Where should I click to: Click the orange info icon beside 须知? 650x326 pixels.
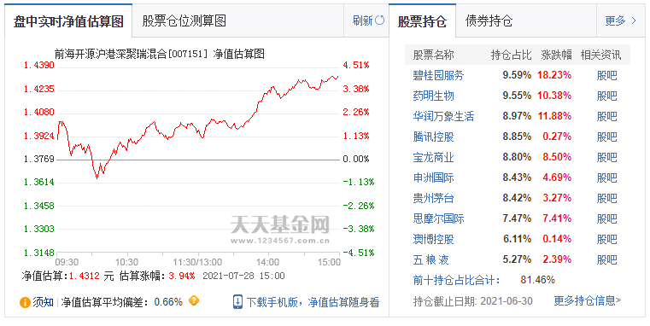(x=25, y=302)
